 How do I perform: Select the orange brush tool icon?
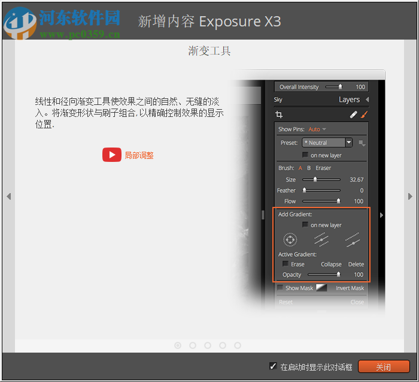364,115
